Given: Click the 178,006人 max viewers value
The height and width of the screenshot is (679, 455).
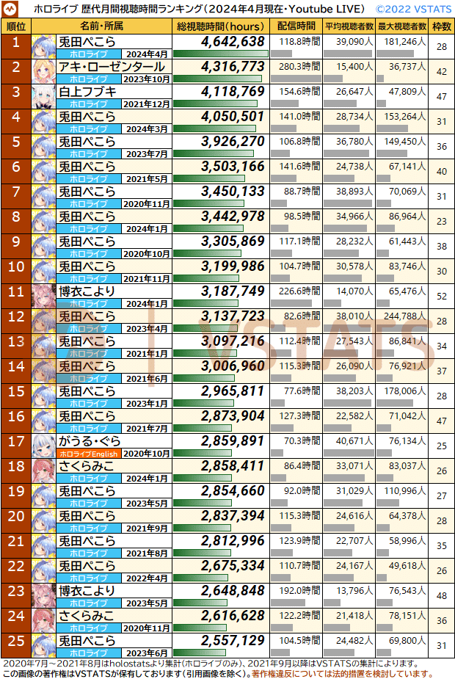Looking at the screenshot, I should (x=405, y=391).
